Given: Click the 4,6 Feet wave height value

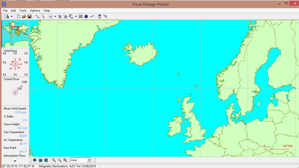Looking at the screenshot, I should (x=22, y=128).
